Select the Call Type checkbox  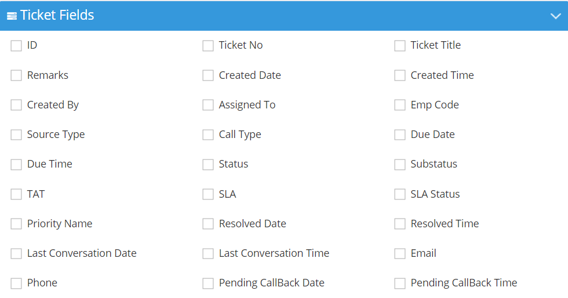[x=208, y=135]
